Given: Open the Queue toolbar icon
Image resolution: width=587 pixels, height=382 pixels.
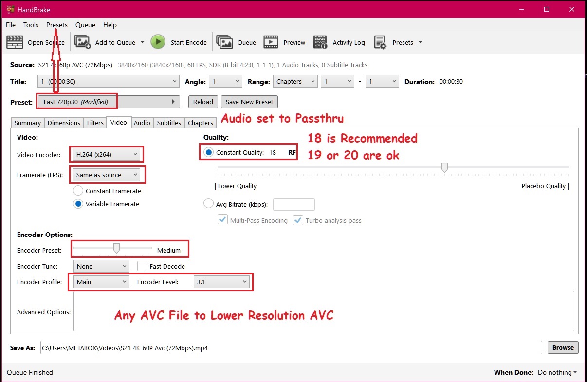Looking at the screenshot, I should point(225,42).
